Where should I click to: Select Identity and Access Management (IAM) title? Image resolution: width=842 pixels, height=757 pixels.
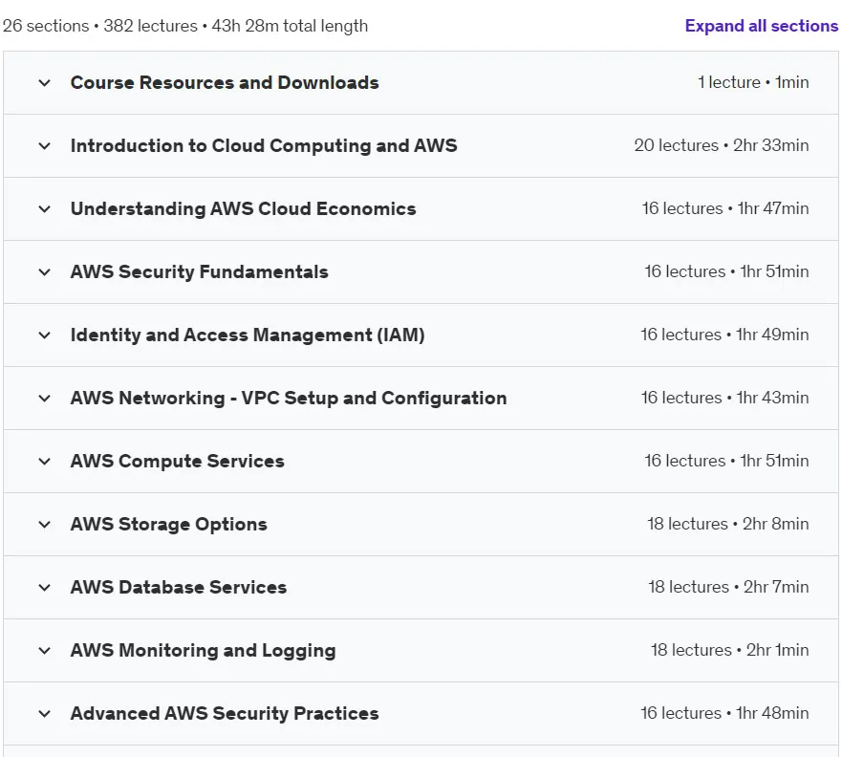pyautogui.click(x=248, y=335)
